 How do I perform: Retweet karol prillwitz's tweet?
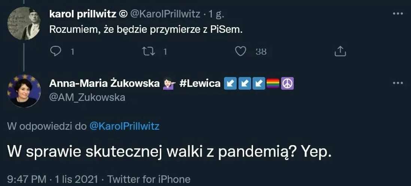click(x=148, y=51)
